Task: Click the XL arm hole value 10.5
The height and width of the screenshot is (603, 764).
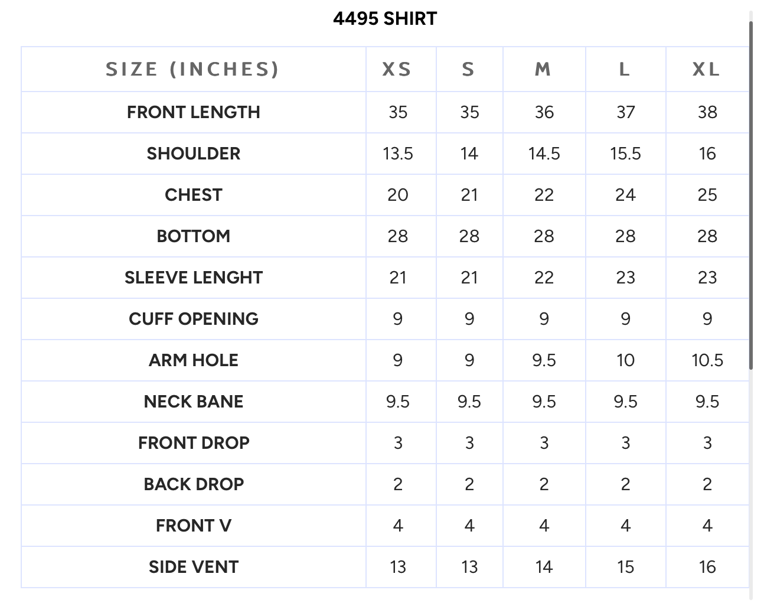Action: 707,360
